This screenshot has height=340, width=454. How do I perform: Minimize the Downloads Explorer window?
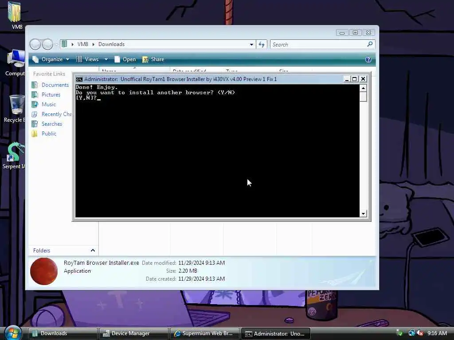pyautogui.click(x=342, y=33)
